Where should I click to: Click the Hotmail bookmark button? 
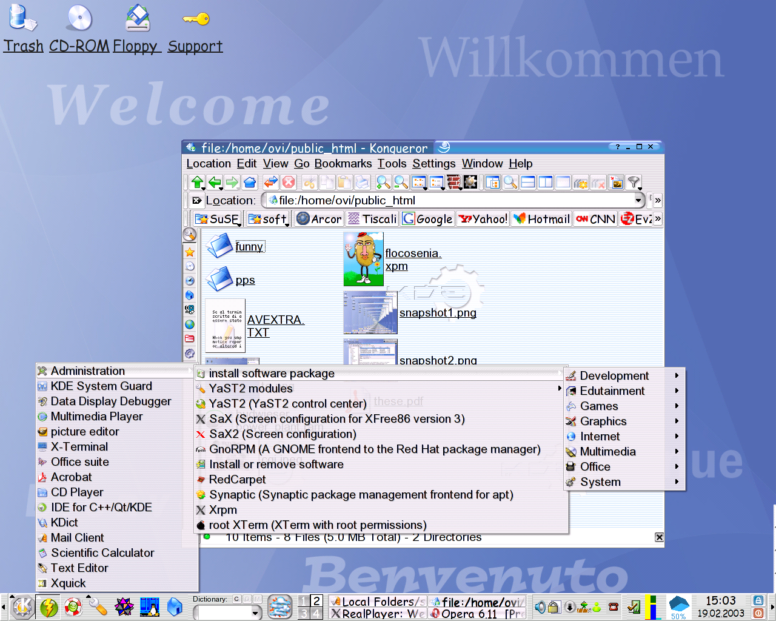(541, 219)
